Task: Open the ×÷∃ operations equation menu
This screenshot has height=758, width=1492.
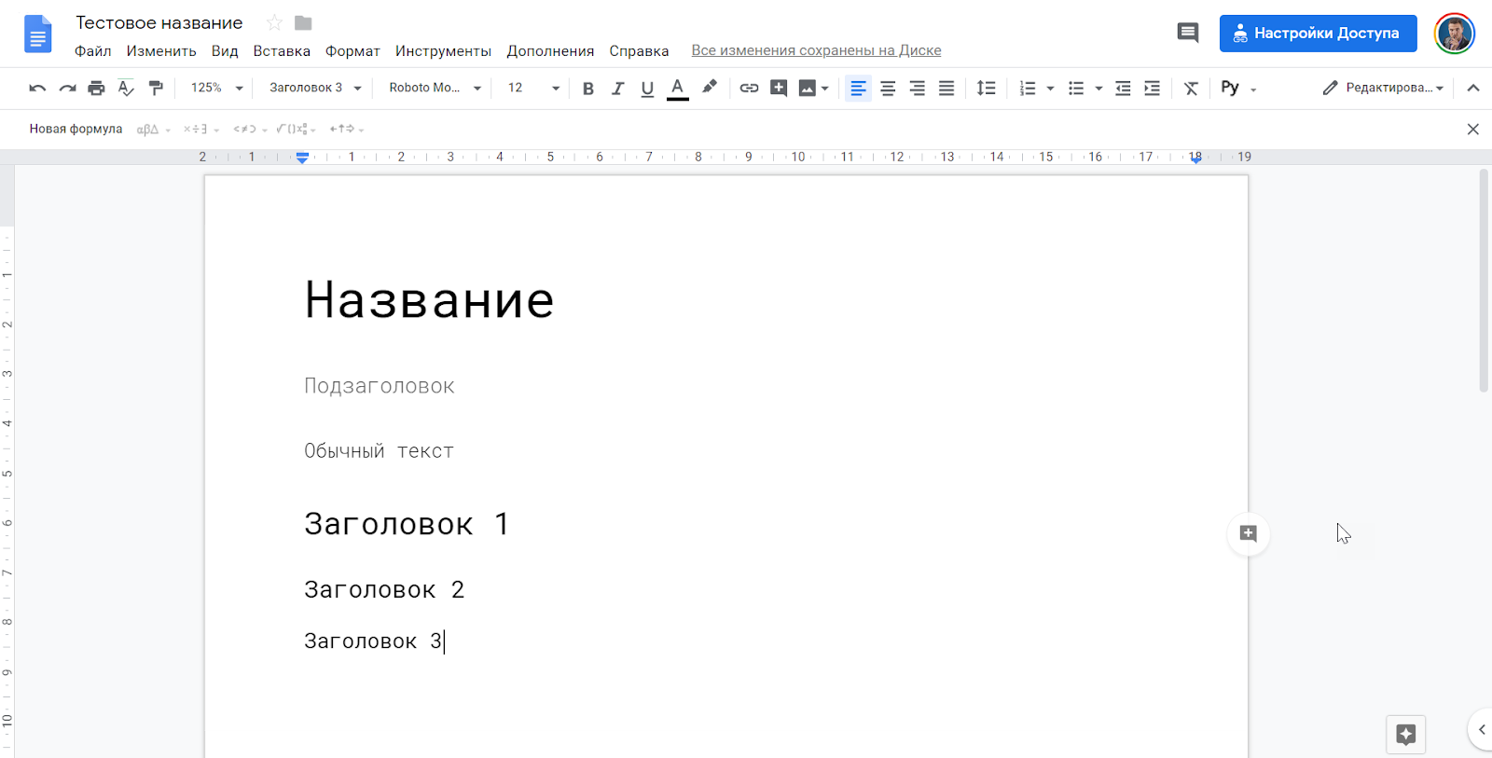Action: click(x=200, y=130)
